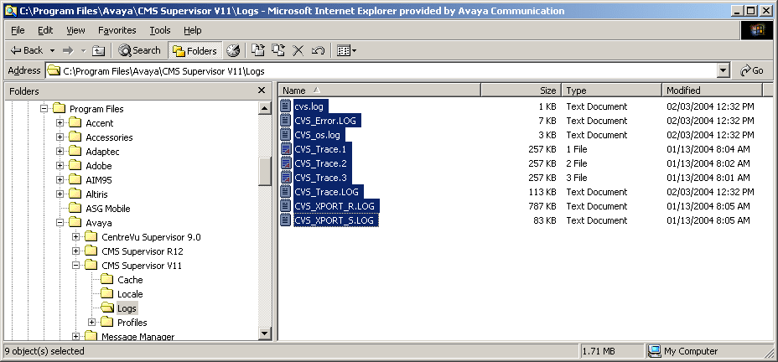Expand the Profiles folder node
Viewport: 778px width, 362px height.
[x=92, y=323]
